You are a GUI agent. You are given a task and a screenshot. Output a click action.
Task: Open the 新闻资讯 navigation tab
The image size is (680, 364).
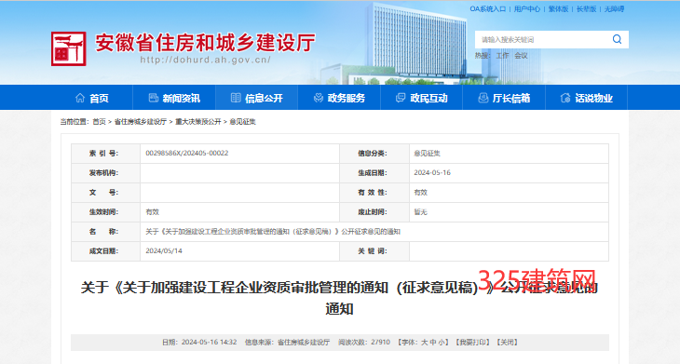pyautogui.click(x=174, y=98)
